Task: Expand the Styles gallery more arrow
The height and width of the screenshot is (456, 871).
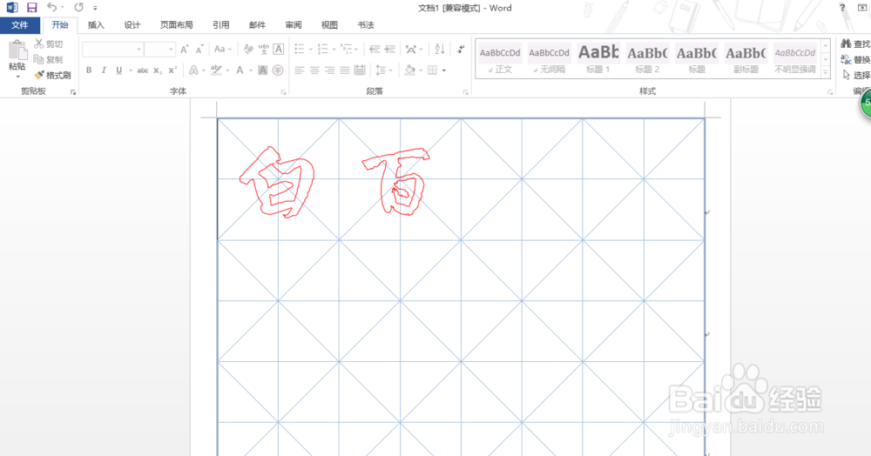Action: click(826, 72)
